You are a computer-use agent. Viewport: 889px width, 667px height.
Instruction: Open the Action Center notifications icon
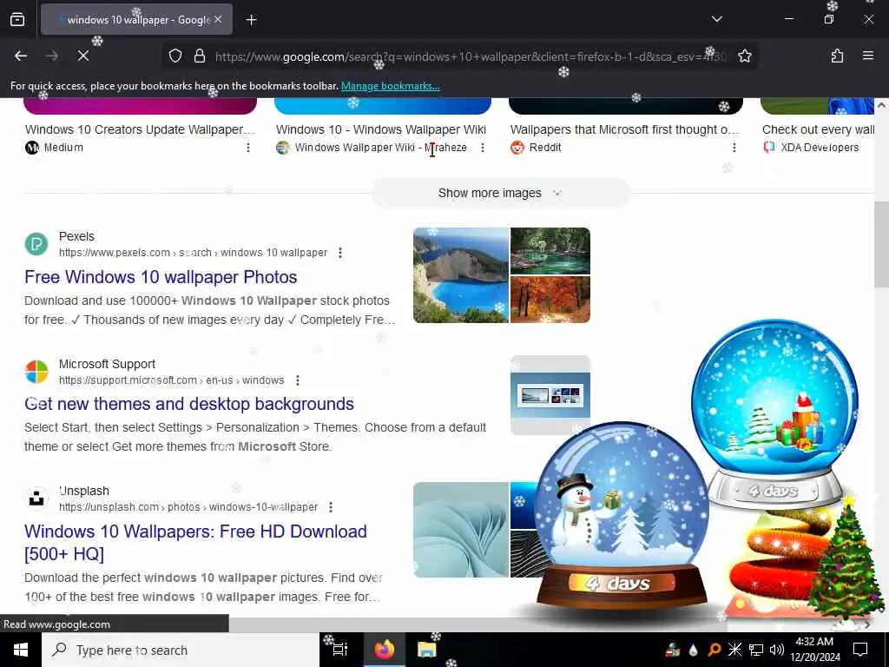(860, 650)
